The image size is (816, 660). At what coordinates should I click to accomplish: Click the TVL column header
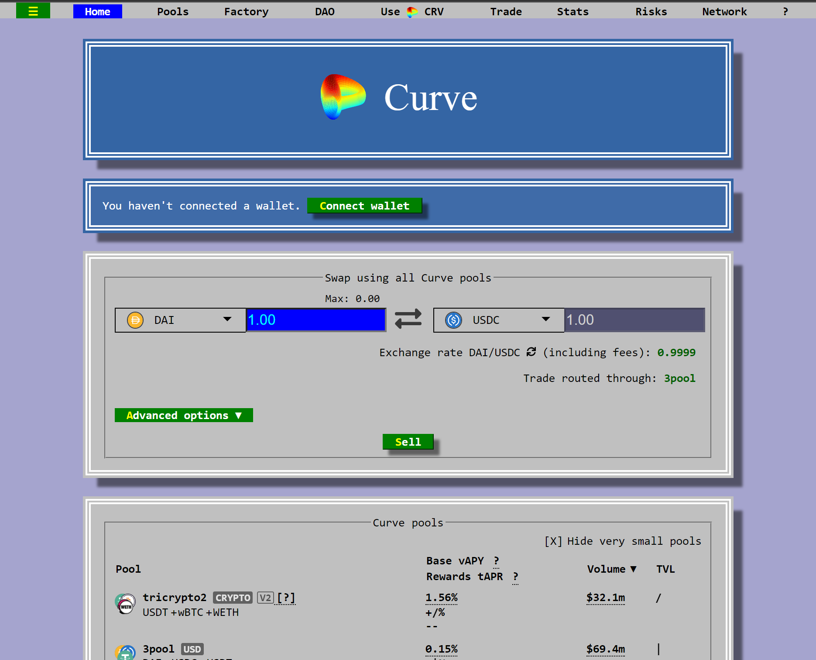(x=665, y=569)
